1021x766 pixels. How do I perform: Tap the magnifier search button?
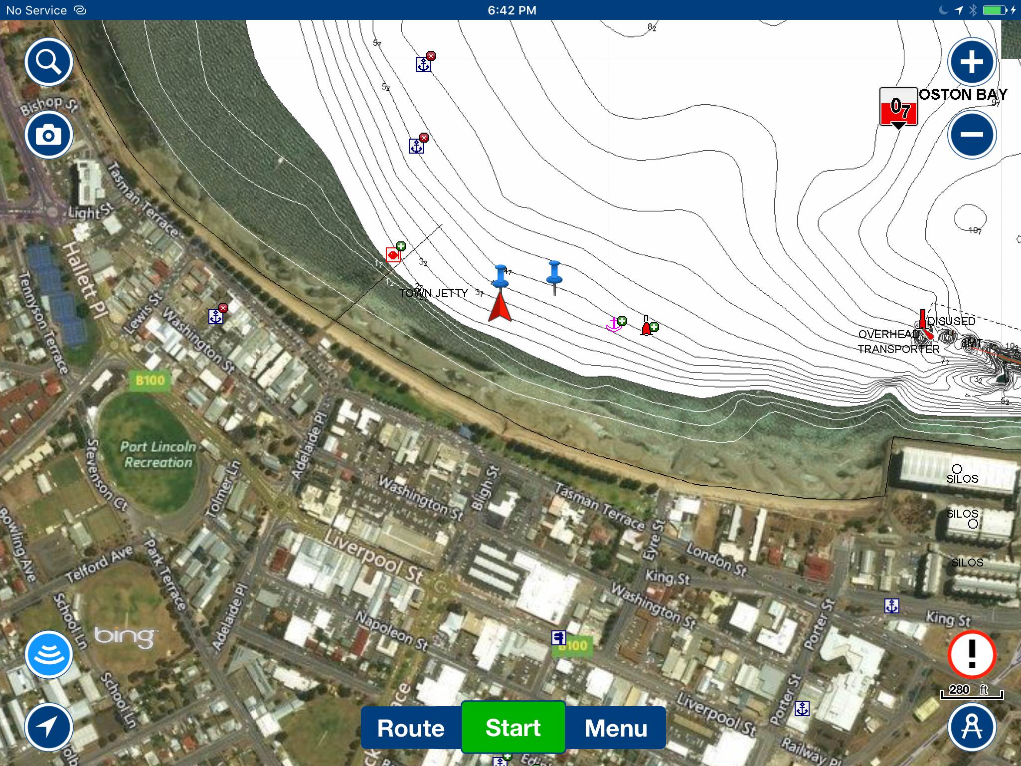click(x=49, y=62)
